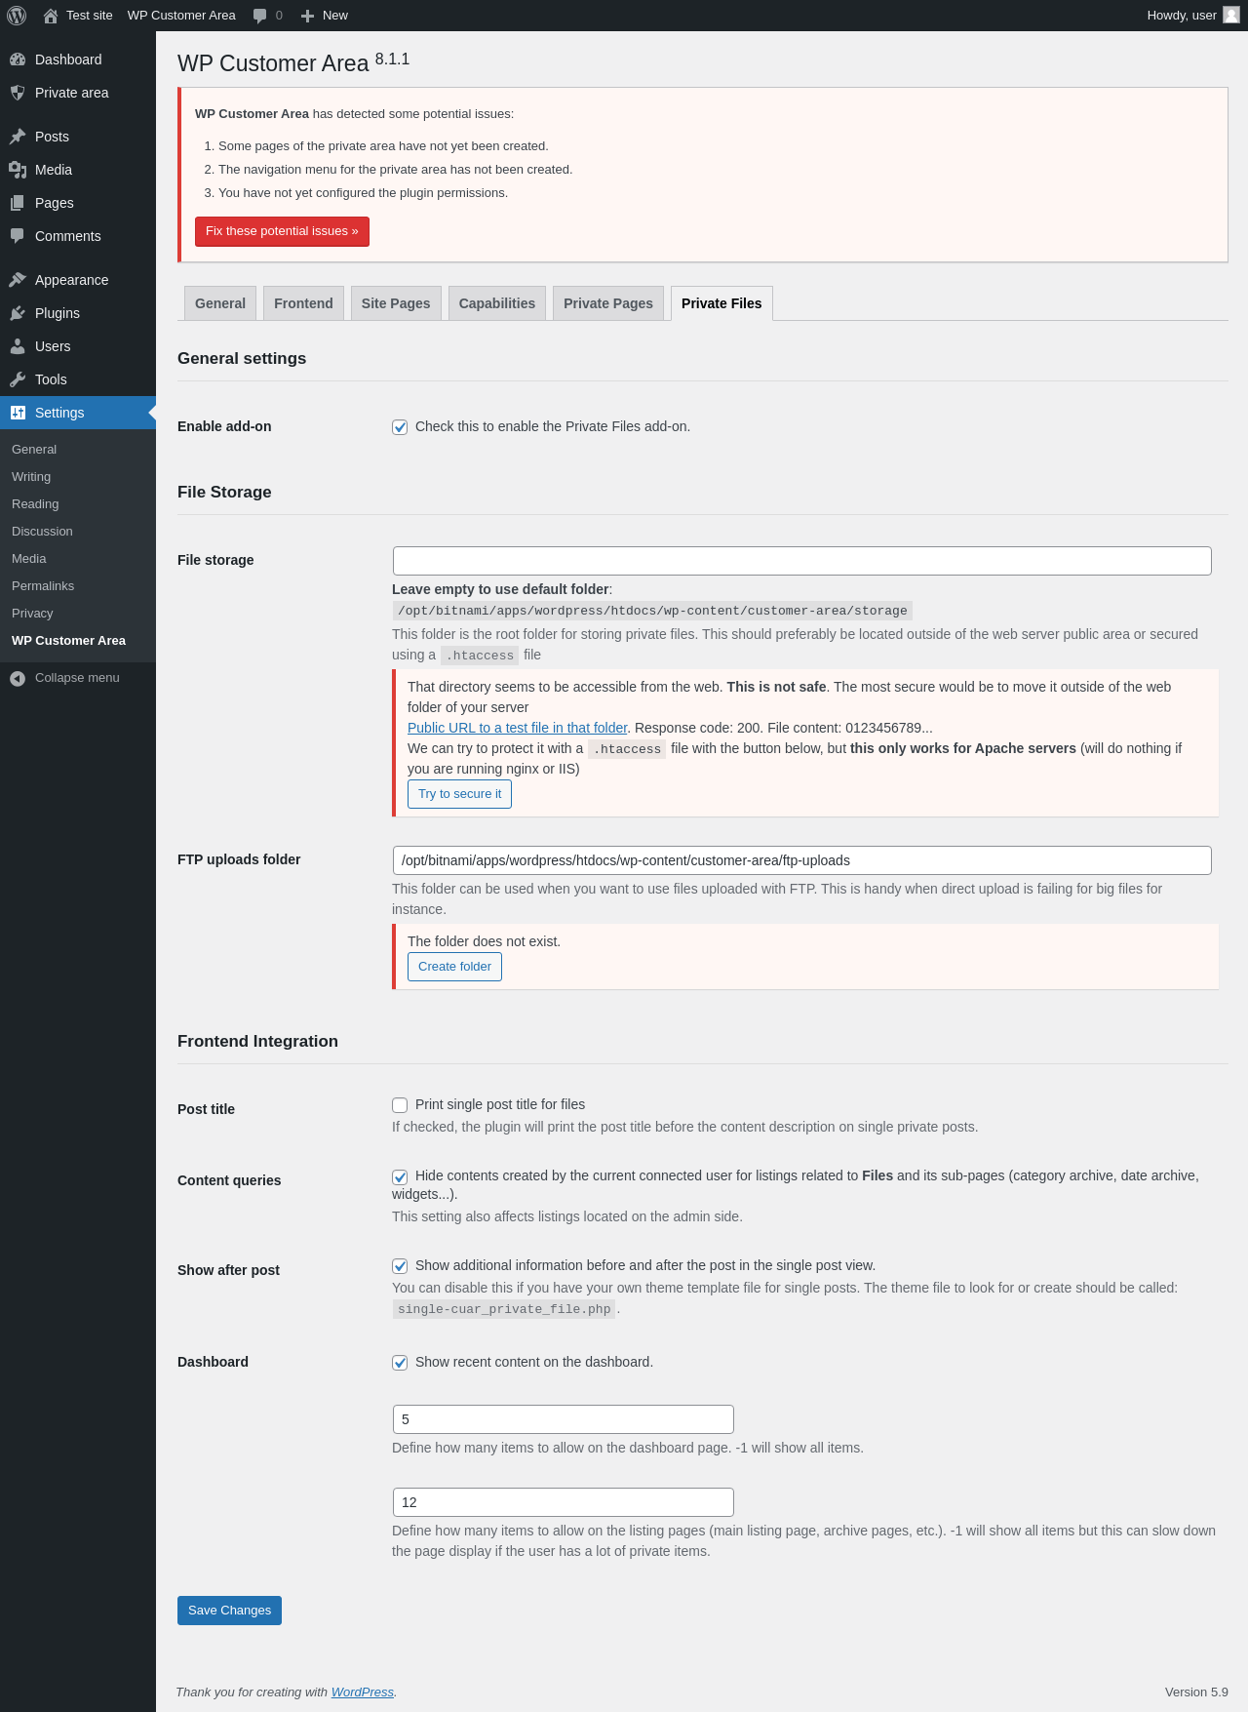The height and width of the screenshot is (1712, 1248).
Task: Open WP Customer Area in admin bar
Action: pos(181,16)
